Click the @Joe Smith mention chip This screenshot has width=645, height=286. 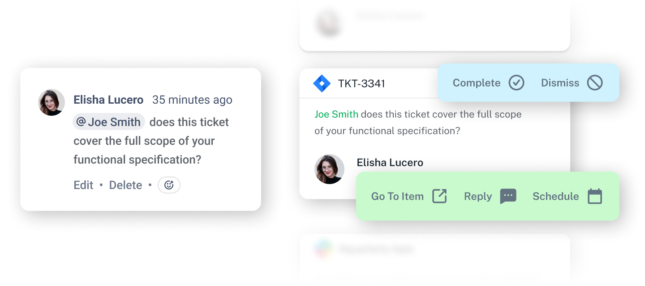pos(109,122)
